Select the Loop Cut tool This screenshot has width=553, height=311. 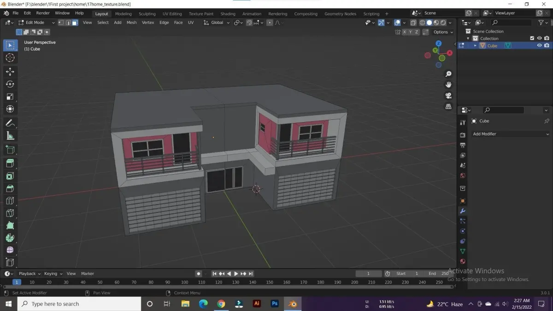(x=10, y=201)
